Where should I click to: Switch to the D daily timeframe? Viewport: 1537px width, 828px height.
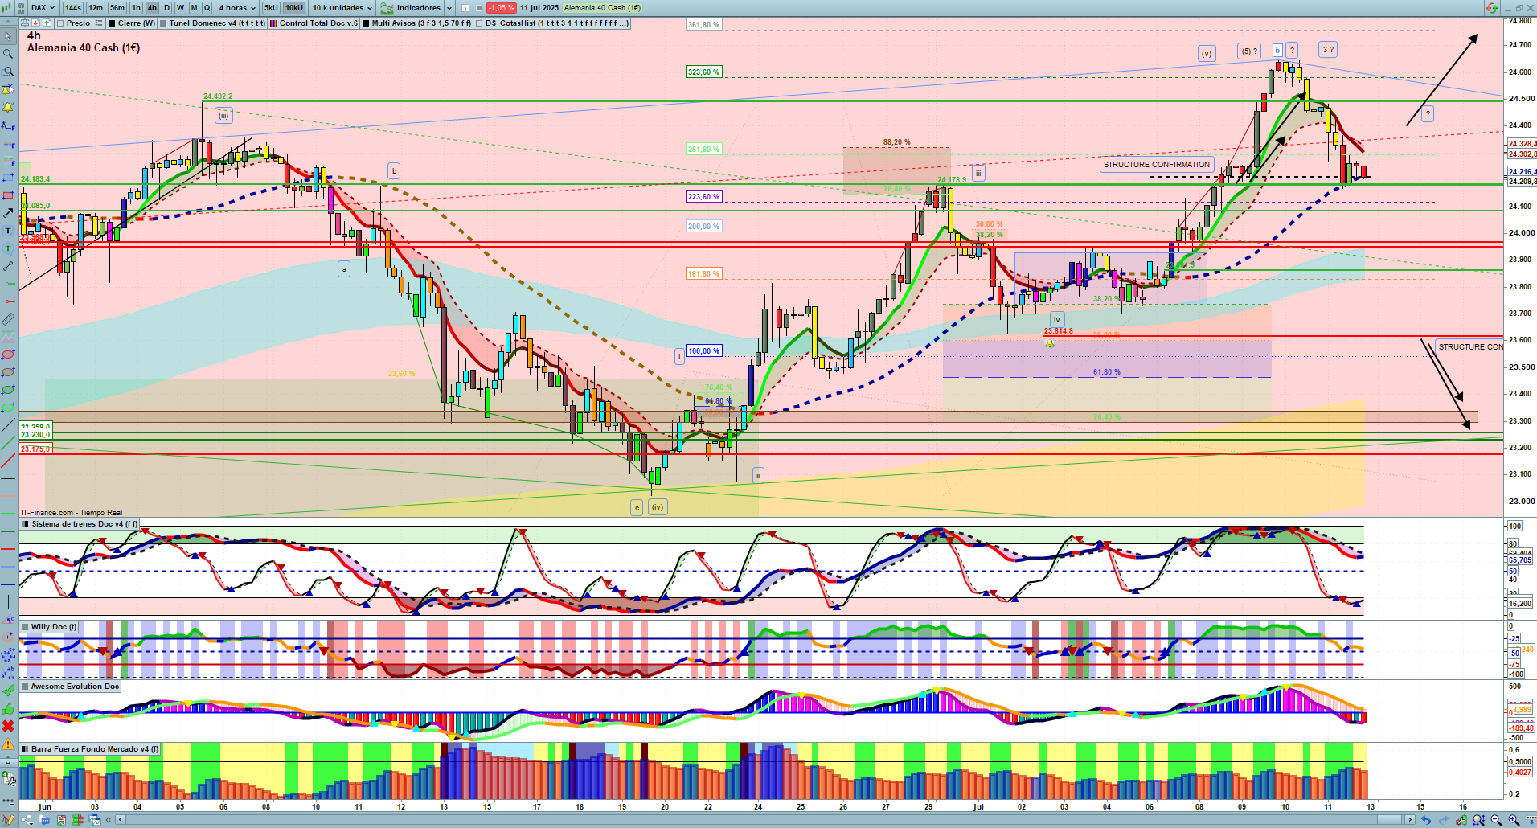pyautogui.click(x=166, y=8)
